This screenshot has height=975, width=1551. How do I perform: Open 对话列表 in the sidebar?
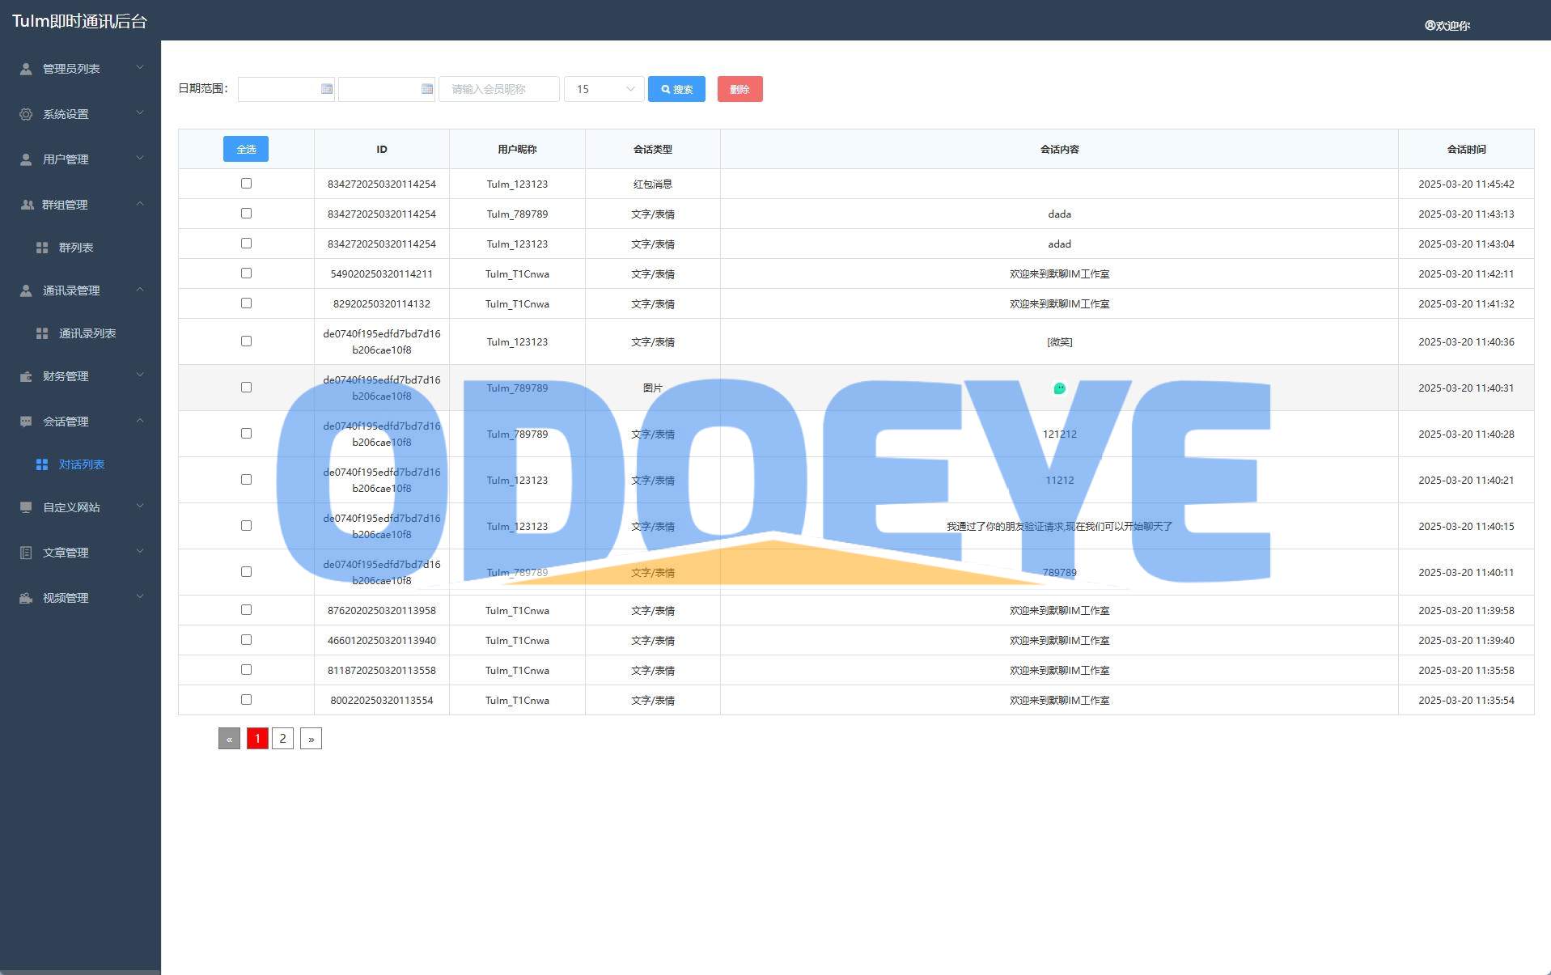point(81,464)
